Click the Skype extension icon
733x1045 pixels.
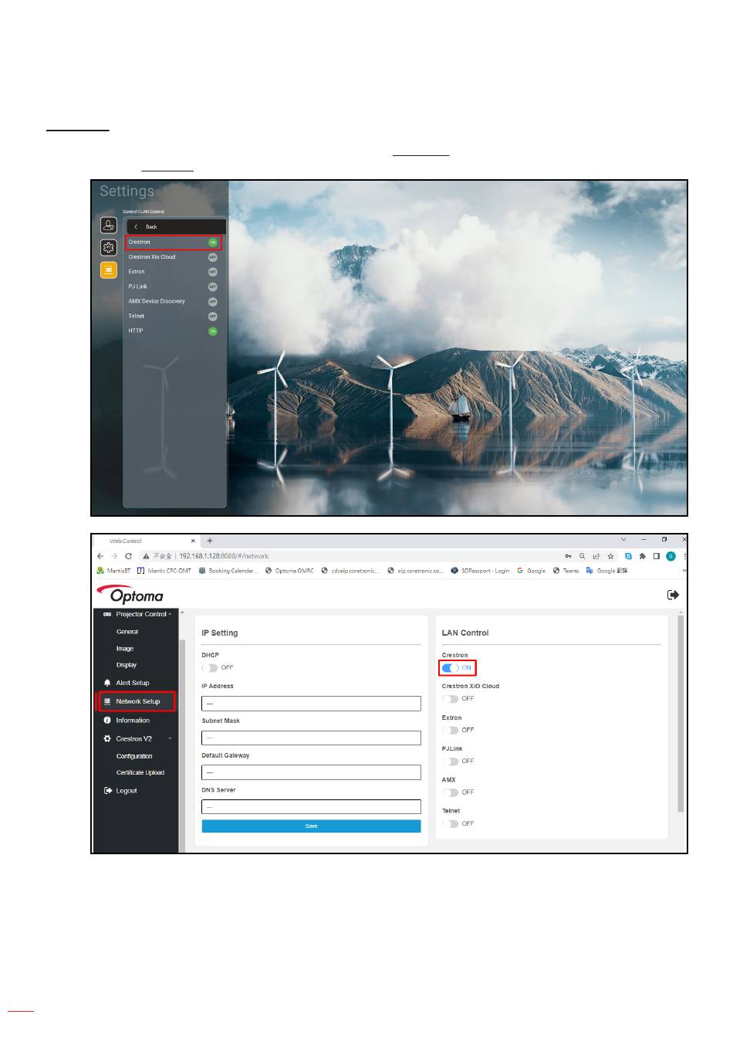tap(628, 556)
